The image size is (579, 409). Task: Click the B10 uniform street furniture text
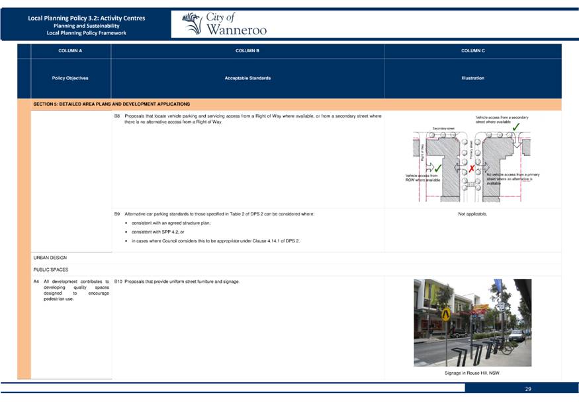(177, 281)
